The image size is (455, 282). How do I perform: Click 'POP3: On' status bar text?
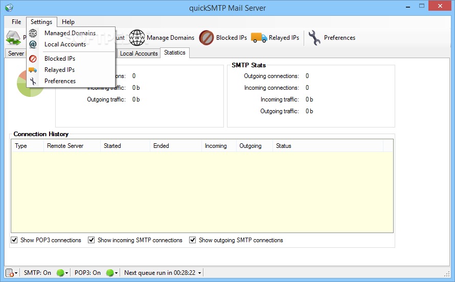[87, 273]
